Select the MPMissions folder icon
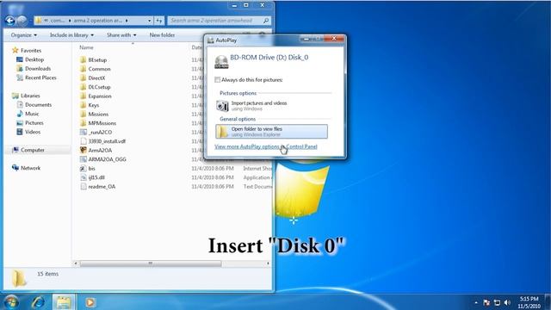Viewport: 551px width, 310px height. point(84,123)
